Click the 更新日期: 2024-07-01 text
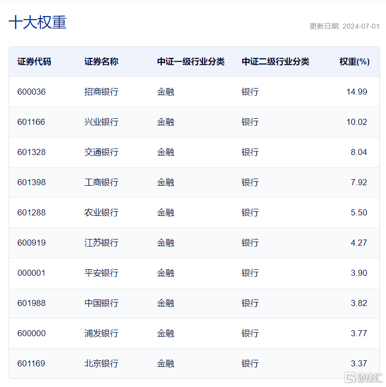 coord(345,26)
